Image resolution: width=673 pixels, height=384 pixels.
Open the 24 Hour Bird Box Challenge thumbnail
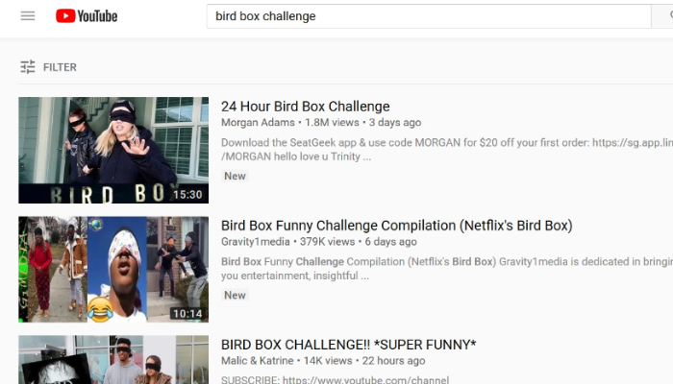tap(113, 150)
